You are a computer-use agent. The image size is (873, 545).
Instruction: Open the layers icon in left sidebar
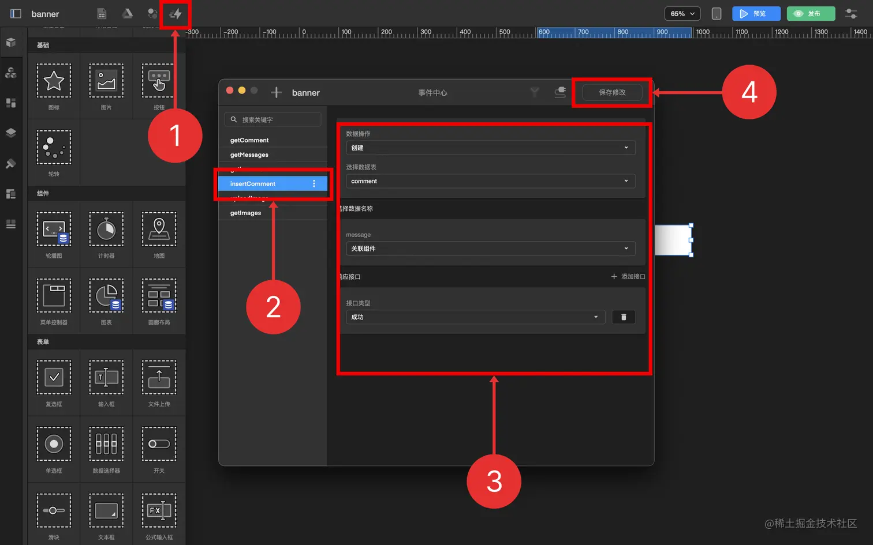[x=10, y=133]
